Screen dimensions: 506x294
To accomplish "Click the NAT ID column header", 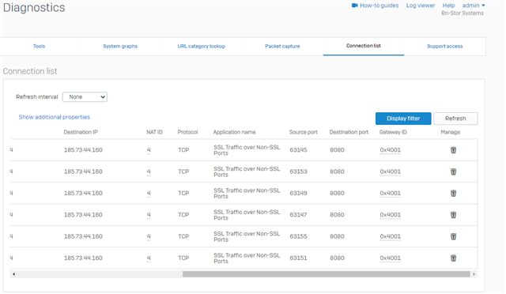I will [155, 132].
